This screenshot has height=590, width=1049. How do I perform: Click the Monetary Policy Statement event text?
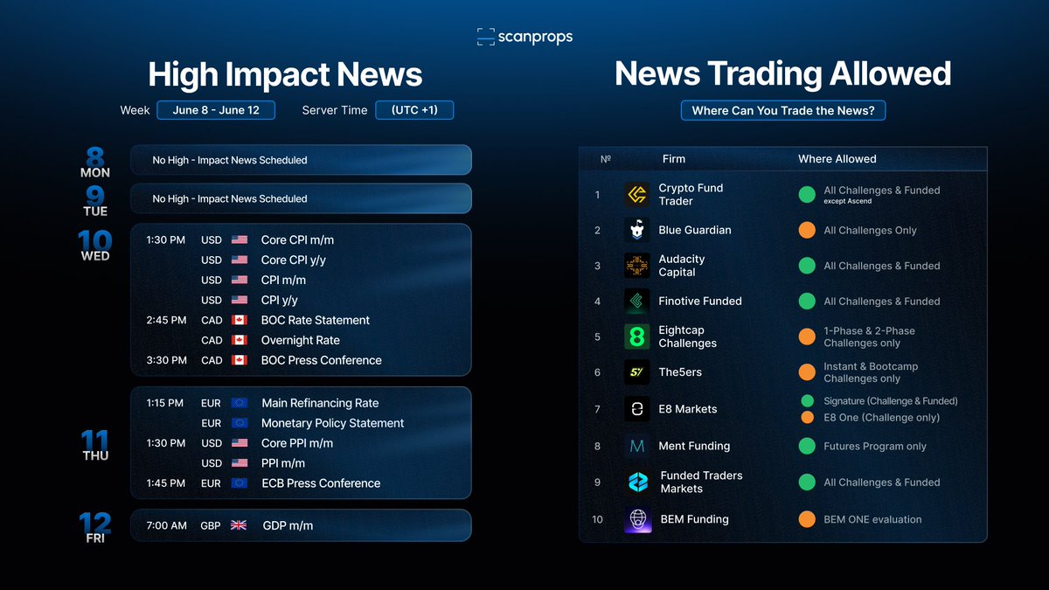(333, 423)
